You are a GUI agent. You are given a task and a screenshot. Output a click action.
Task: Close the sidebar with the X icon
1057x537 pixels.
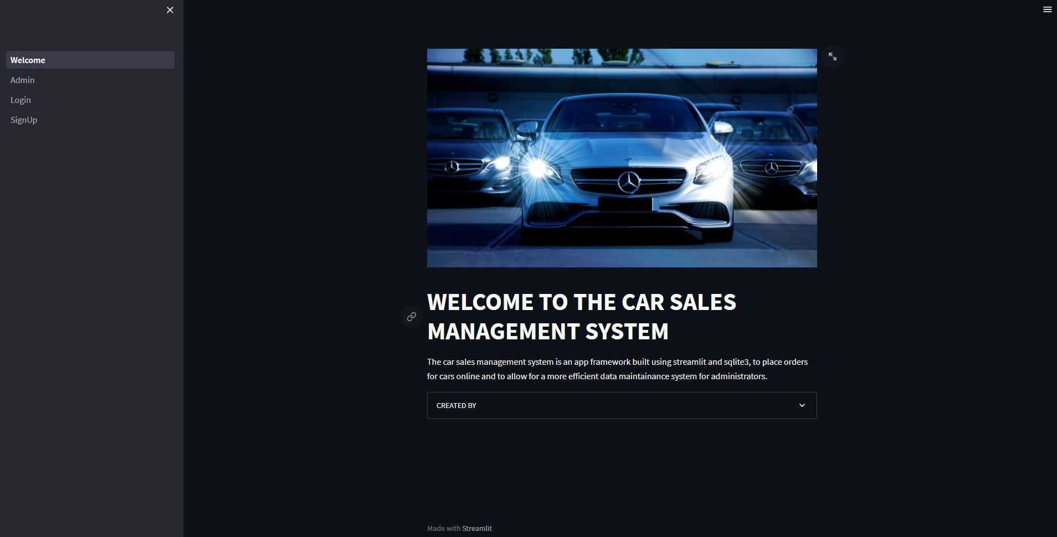coord(170,10)
